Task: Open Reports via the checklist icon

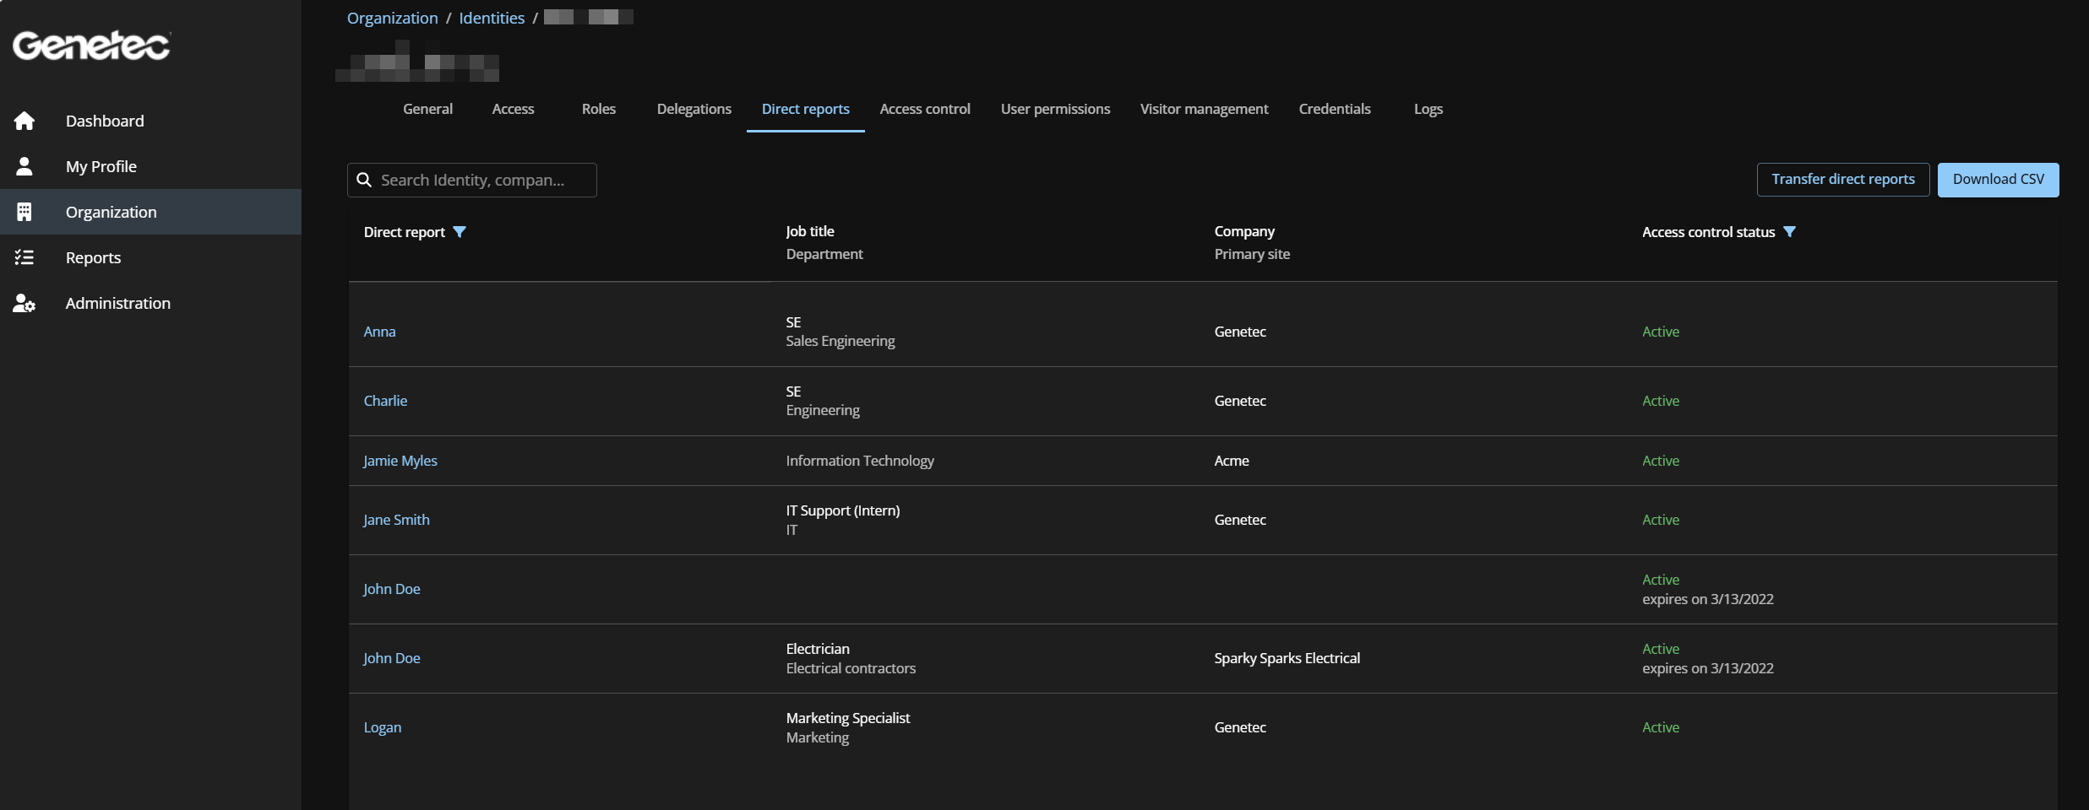Action: click(24, 257)
